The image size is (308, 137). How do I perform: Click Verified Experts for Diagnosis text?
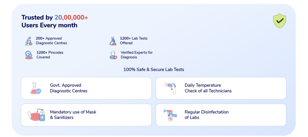click(x=137, y=55)
